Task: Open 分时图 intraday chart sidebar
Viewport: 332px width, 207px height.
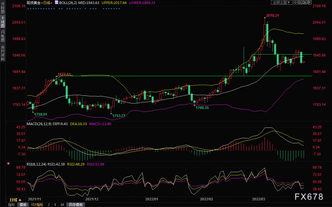Action: click(3, 8)
